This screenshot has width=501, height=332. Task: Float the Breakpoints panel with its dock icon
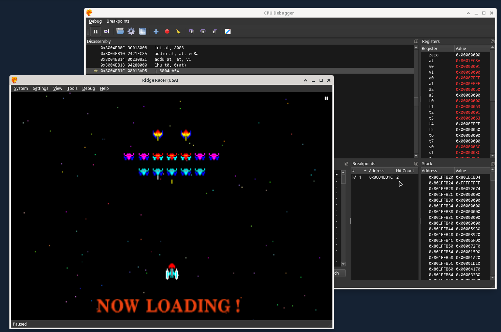click(x=416, y=163)
